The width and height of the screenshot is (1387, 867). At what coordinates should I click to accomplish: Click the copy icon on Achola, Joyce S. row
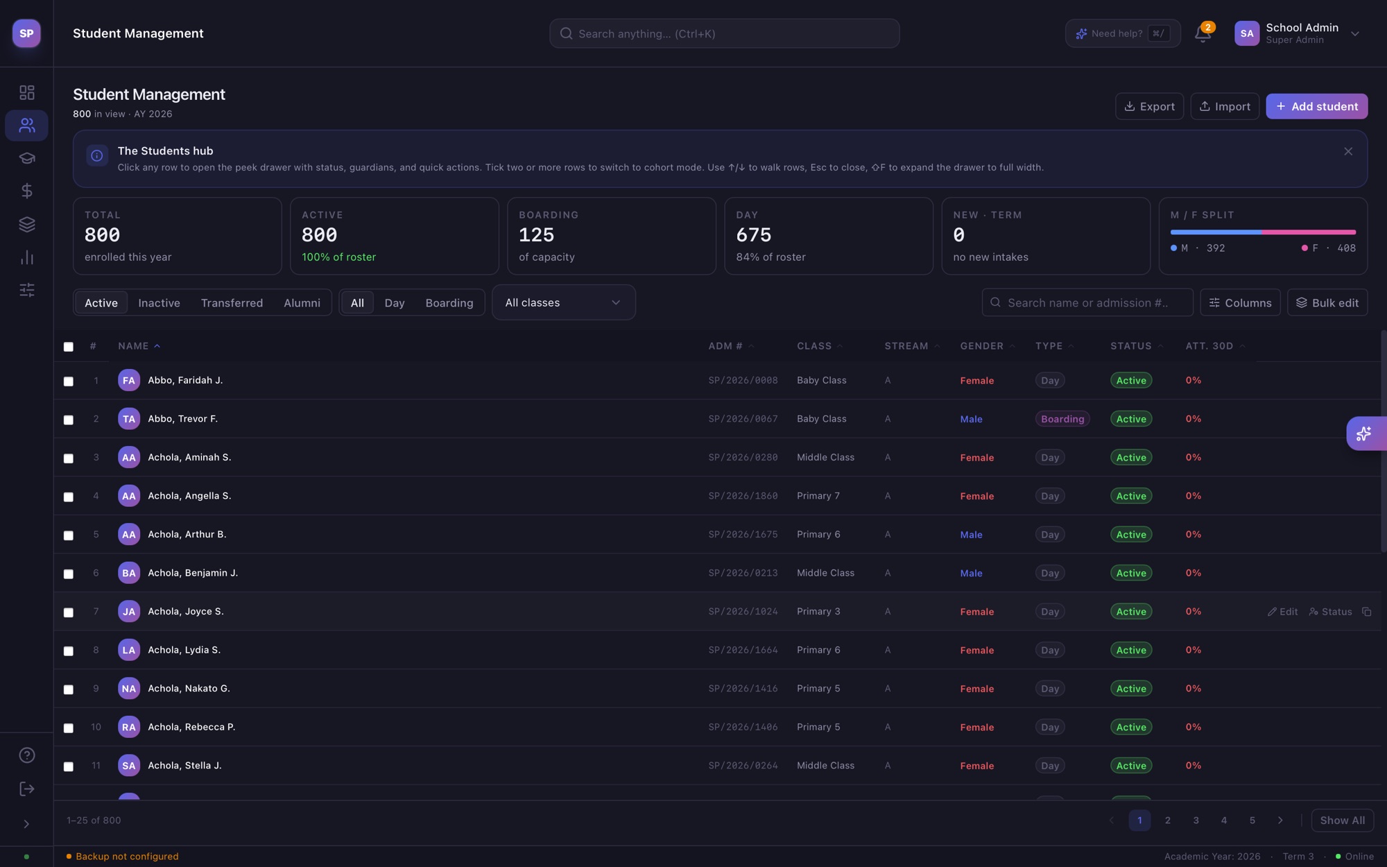pos(1366,612)
